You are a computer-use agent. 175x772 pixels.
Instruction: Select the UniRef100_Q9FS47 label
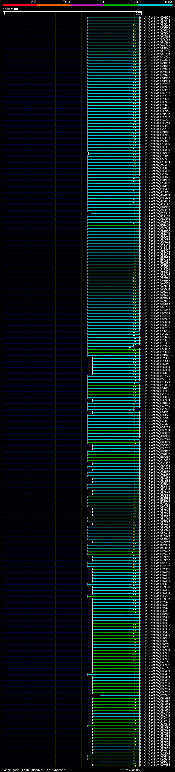[157, 361]
